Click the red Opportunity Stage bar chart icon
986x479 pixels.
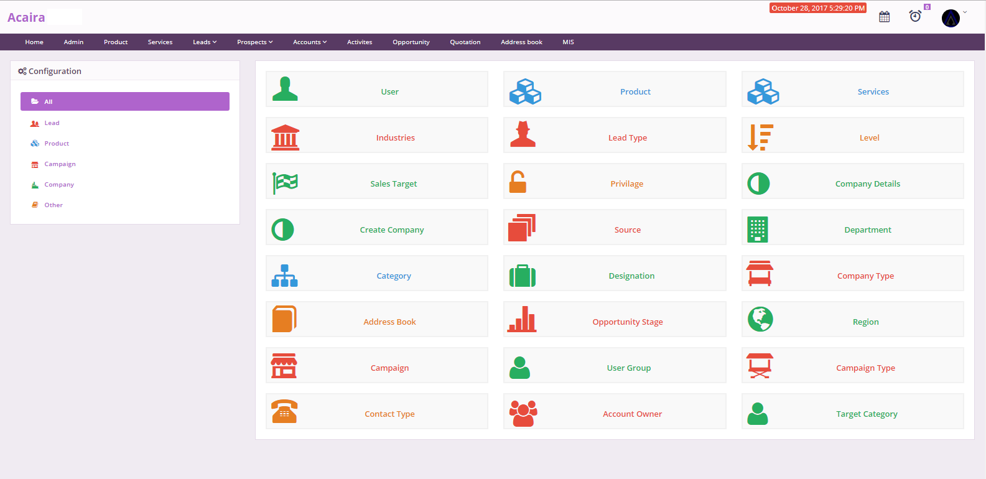tap(522, 320)
